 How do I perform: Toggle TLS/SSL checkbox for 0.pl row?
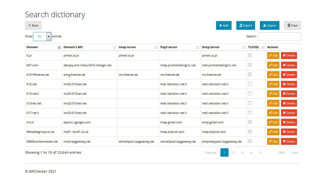pos(250,55)
